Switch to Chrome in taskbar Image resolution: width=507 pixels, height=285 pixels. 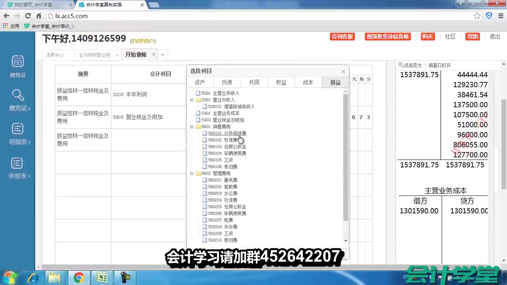(79, 278)
